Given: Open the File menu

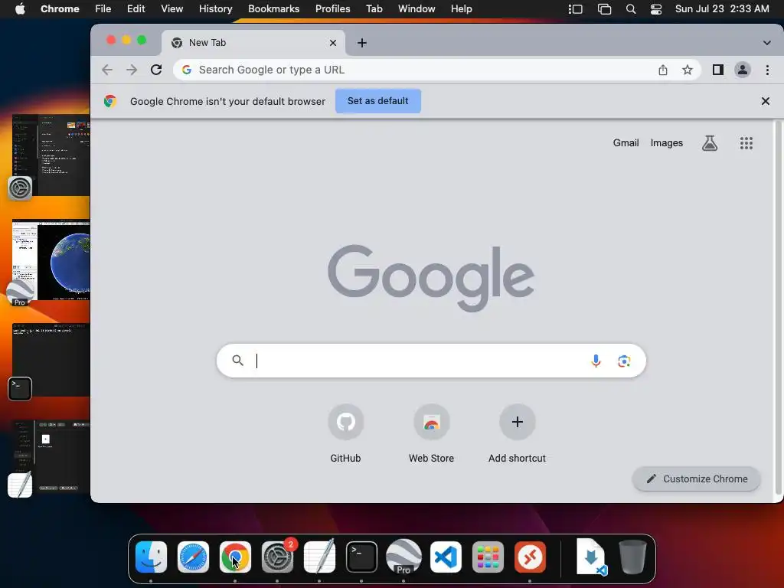Looking at the screenshot, I should pos(103,9).
